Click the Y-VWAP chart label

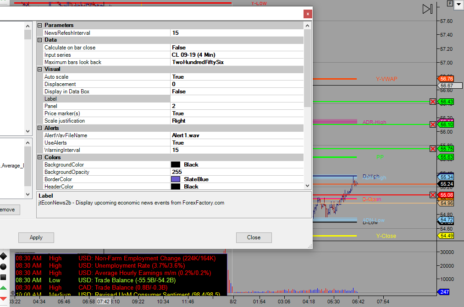coord(387,79)
